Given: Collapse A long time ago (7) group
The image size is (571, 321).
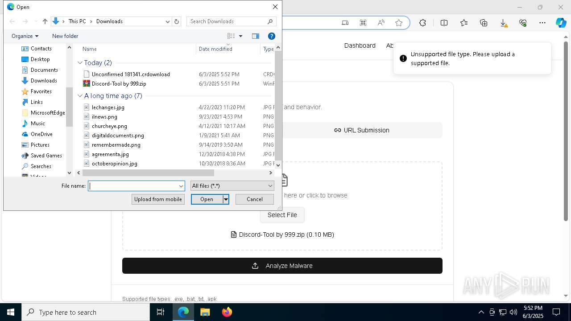Looking at the screenshot, I should click(80, 96).
